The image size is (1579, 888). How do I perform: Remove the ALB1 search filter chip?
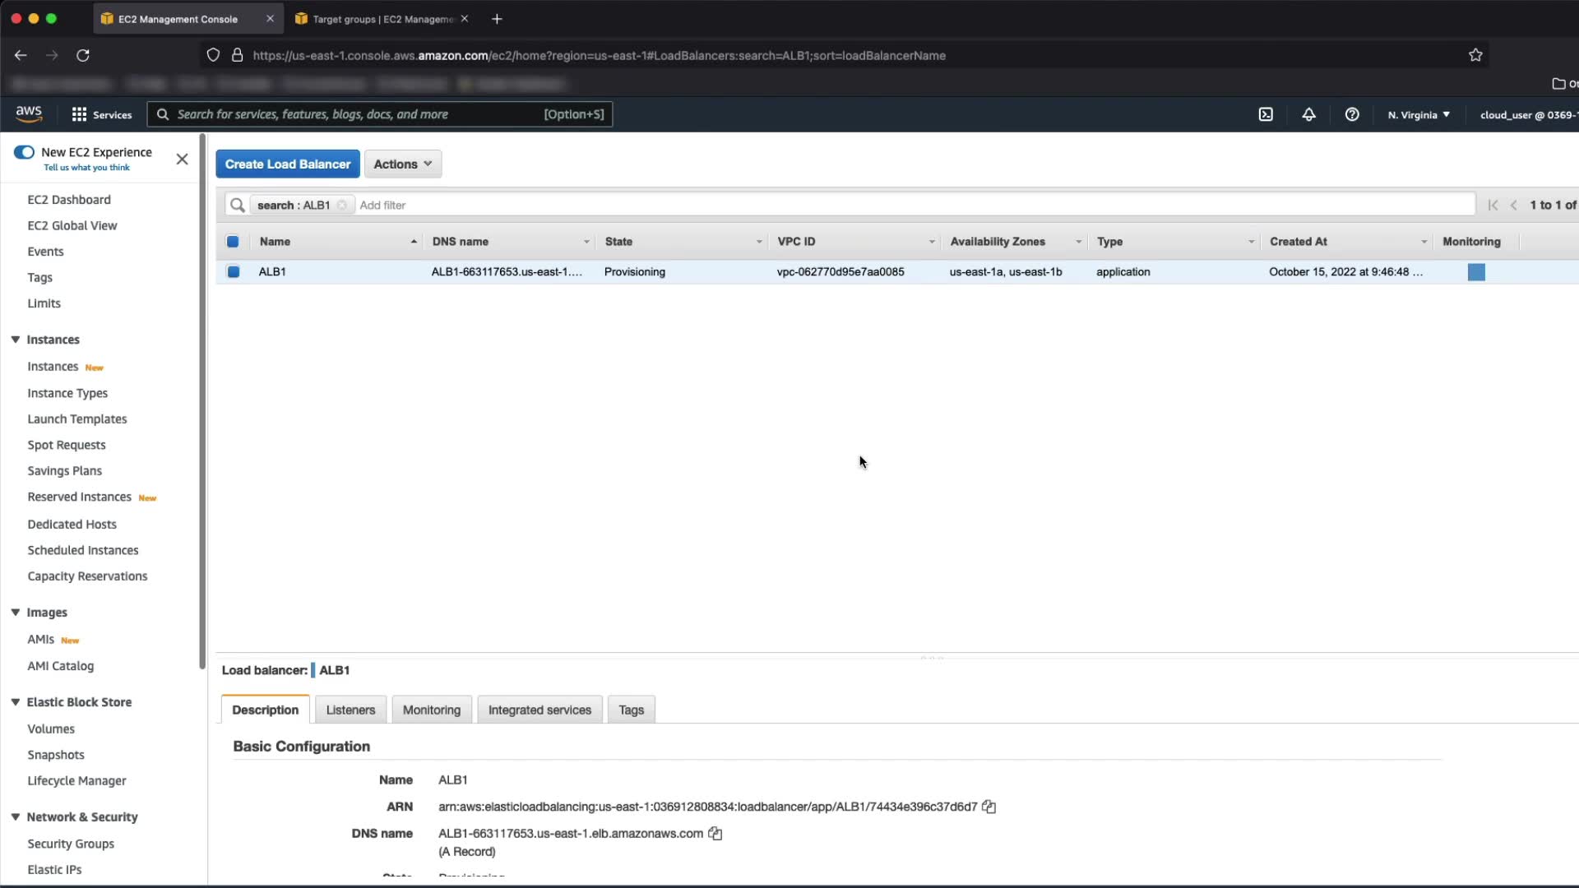(x=342, y=206)
